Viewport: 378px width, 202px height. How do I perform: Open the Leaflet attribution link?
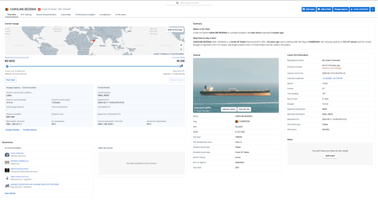[x=156, y=54]
